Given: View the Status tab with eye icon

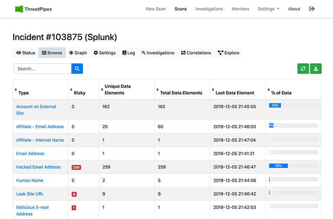Looking at the screenshot, I should pyautogui.click(x=26, y=53).
